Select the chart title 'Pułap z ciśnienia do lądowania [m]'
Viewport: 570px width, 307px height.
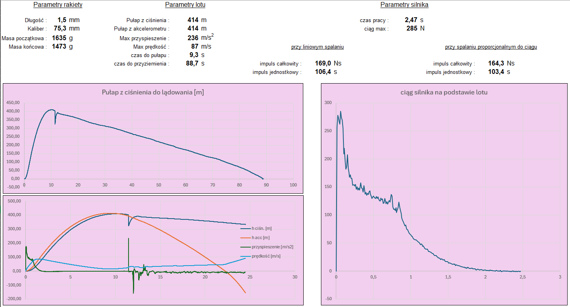[153, 92]
